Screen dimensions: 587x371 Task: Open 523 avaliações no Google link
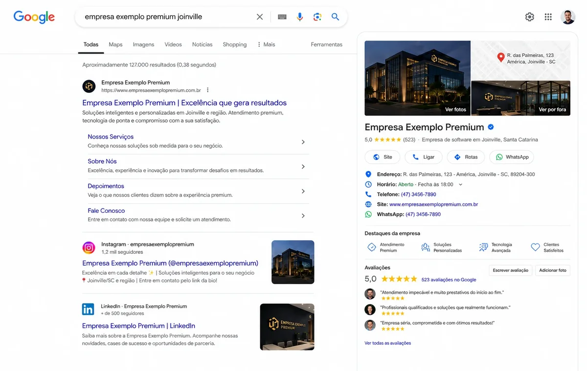pyautogui.click(x=449, y=280)
